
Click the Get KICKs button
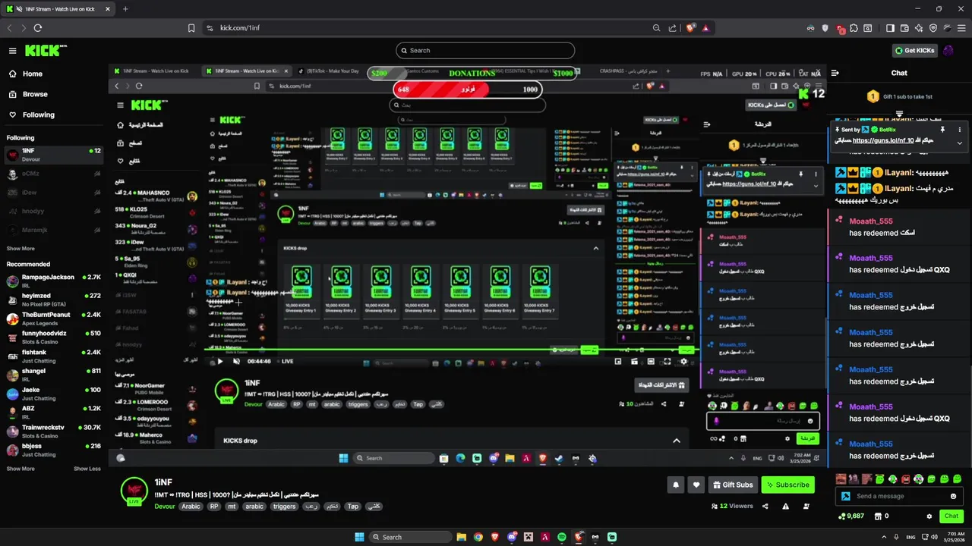coord(914,51)
